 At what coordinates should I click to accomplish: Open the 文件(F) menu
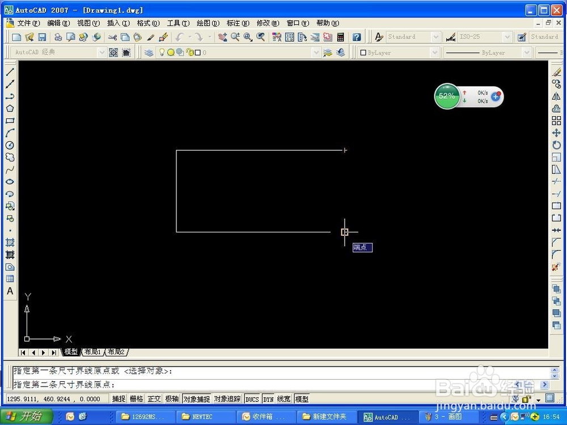click(x=28, y=23)
